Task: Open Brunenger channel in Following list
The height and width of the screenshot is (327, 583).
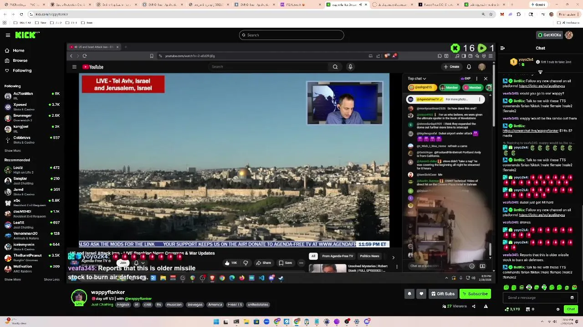Action: pyautogui.click(x=32, y=118)
